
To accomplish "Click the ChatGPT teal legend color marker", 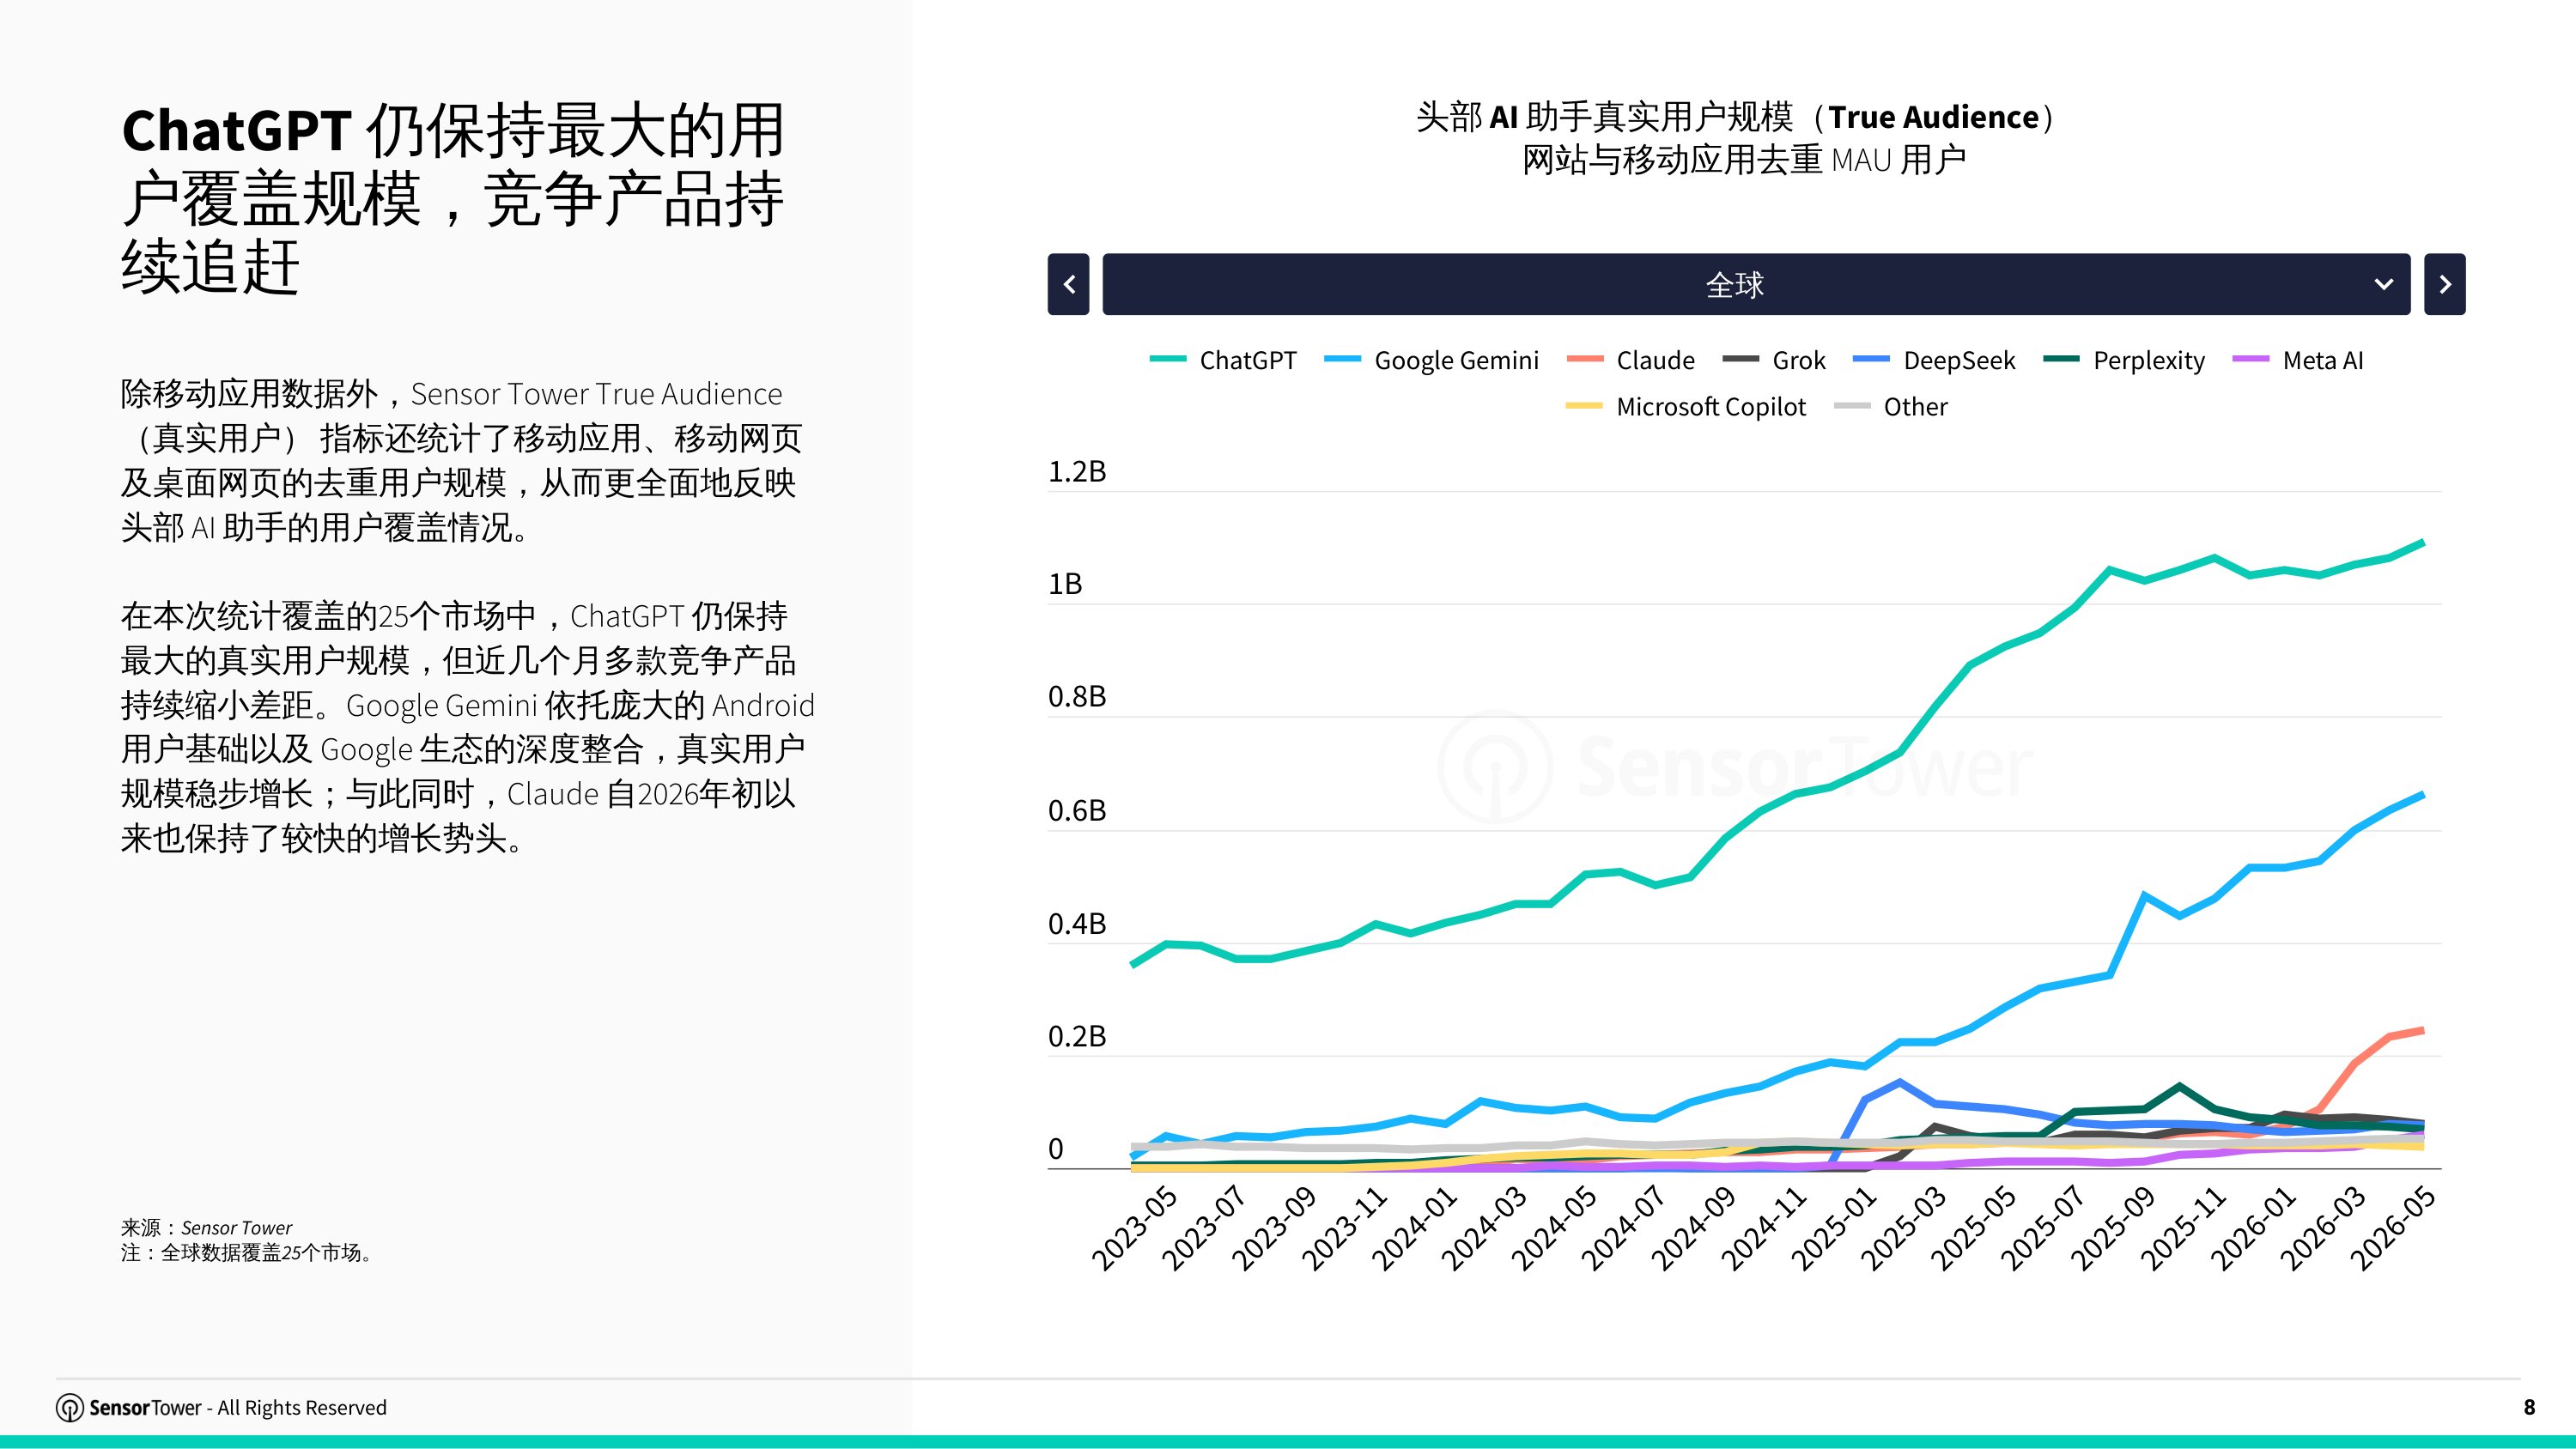I will pos(1167,359).
